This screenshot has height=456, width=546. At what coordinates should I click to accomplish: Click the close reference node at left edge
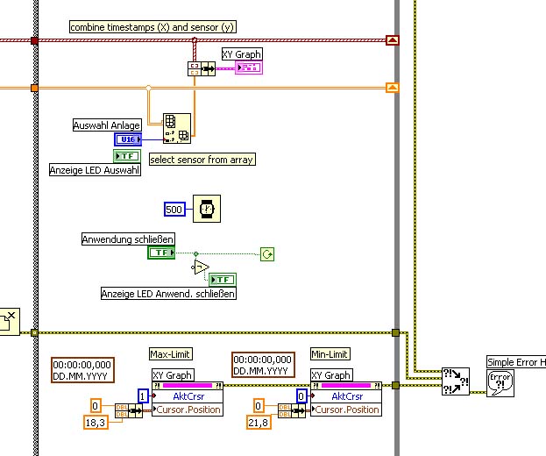[x=10, y=322]
